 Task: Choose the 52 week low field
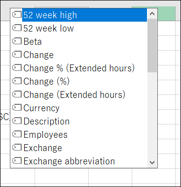pyautogui.click(x=79, y=28)
